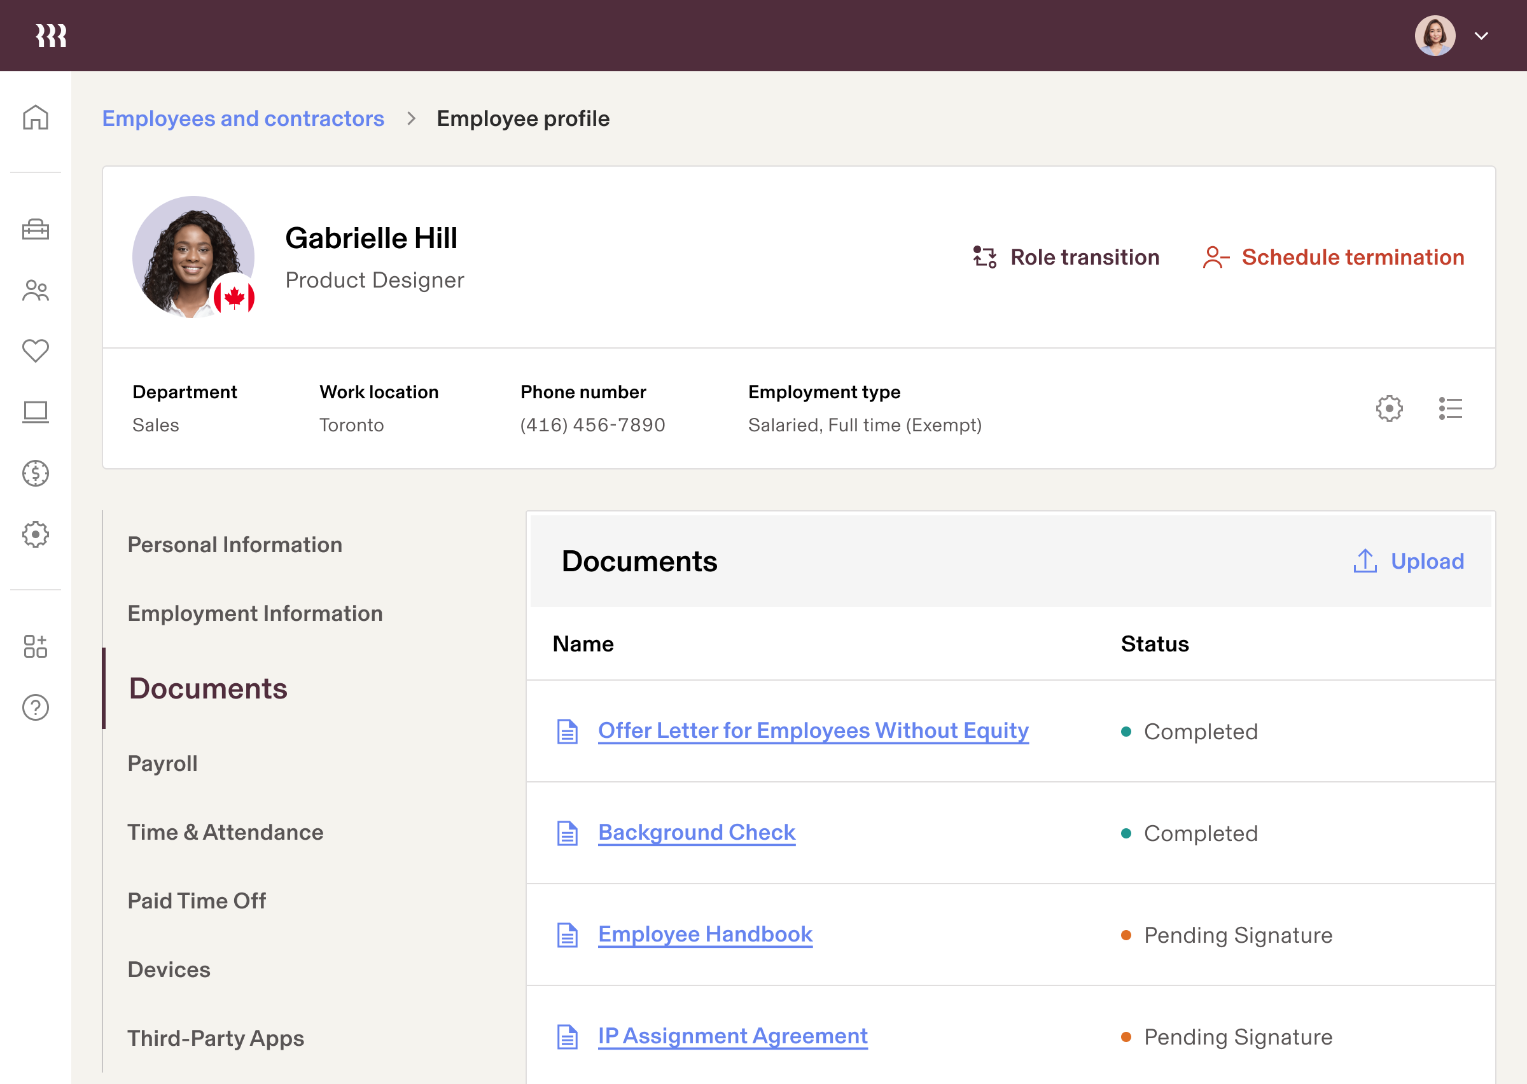Open the Employees and contractors breadcrumb
This screenshot has width=1527, height=1084.
(244, 118)
